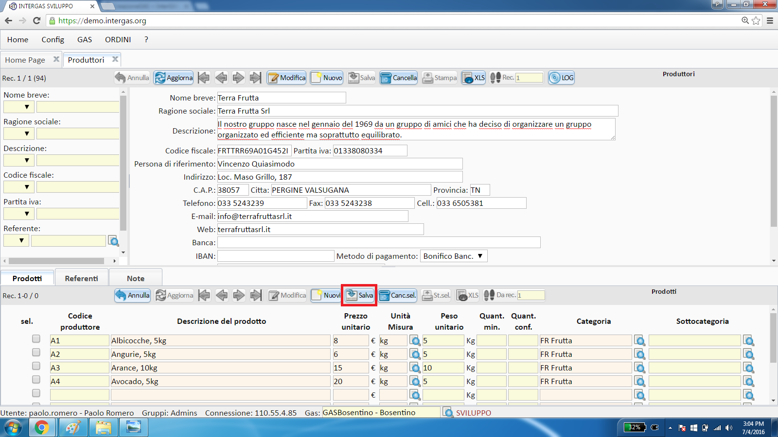Click Annulla in the Prodotti toolbar
778x437 pixels.
(x=132, y=295)
